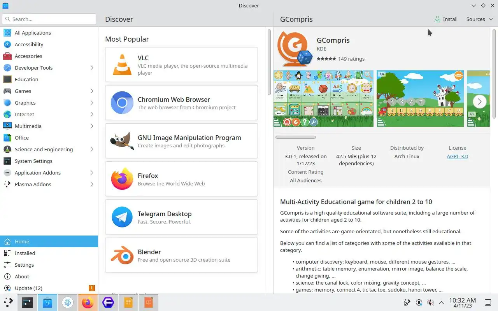
Task: Click the Application Addons icon
Action: tap(7, 173)
